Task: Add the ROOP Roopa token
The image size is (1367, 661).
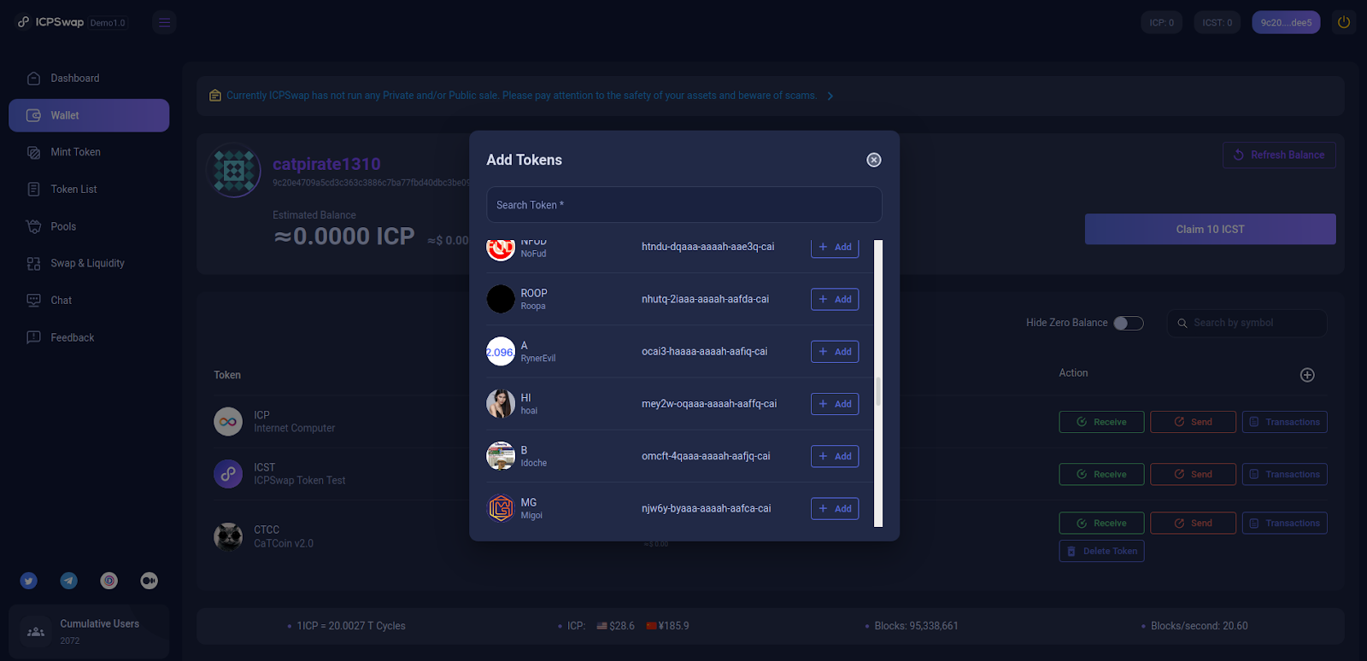Action: click(835, 299)
